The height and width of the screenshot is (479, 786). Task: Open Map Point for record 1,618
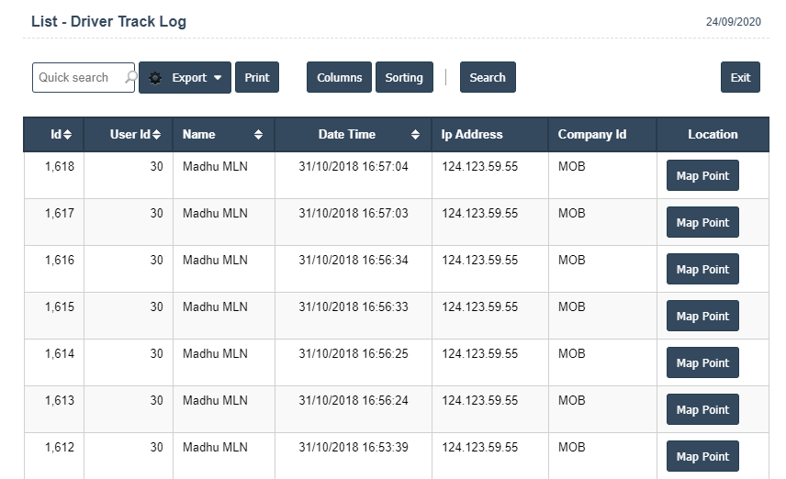(x=702, y=175)
